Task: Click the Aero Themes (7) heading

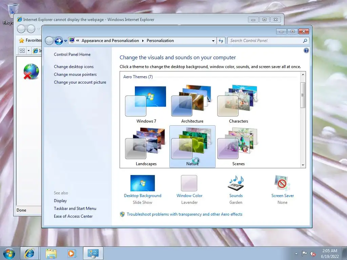Action: [x=138, y=77]
